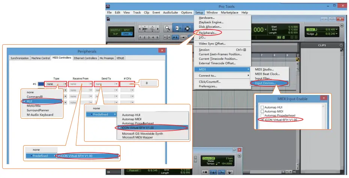Open Grid value dropdown arrow
349x178 pixels.
click(x=337, y=29)
